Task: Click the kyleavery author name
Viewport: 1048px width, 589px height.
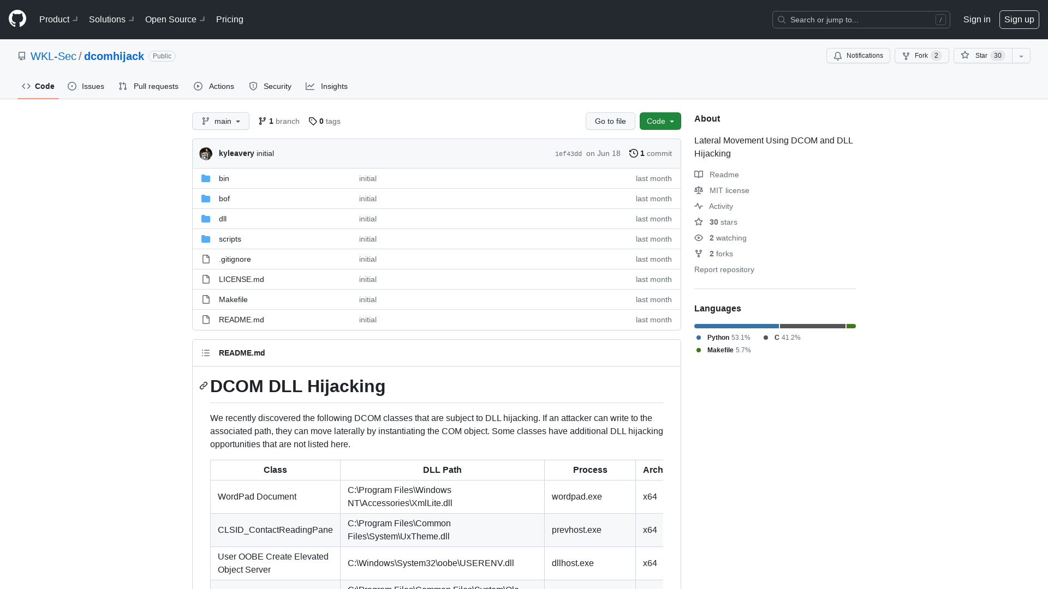Action: tap(236, 153)
